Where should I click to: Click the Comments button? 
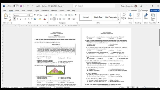[133, 10]
